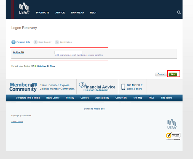Click the USAA eagle logo in header

tap(24, 9)
